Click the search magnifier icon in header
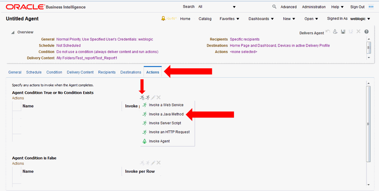The height and width of the screenshot is (191, 379). tap(274, 7)
